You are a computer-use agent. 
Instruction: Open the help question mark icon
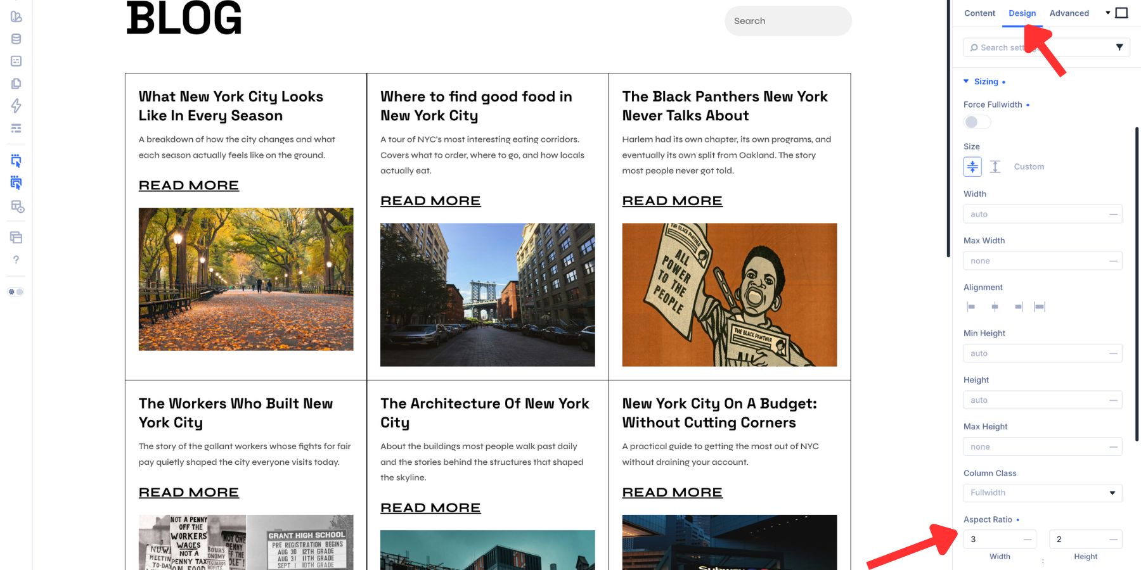point(16,260)
